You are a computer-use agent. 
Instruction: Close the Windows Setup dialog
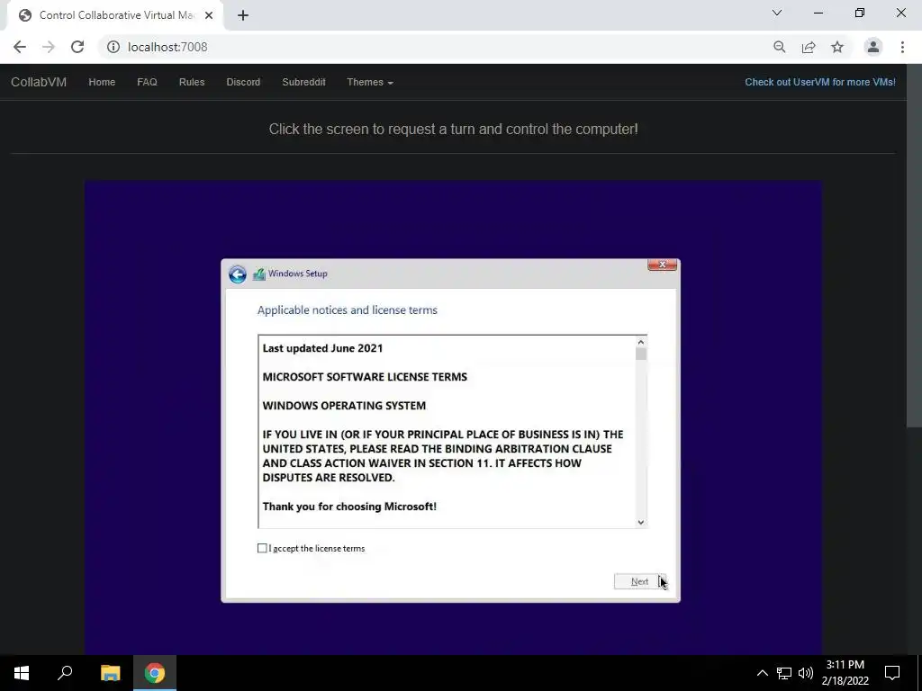click(x=662, y=265)
